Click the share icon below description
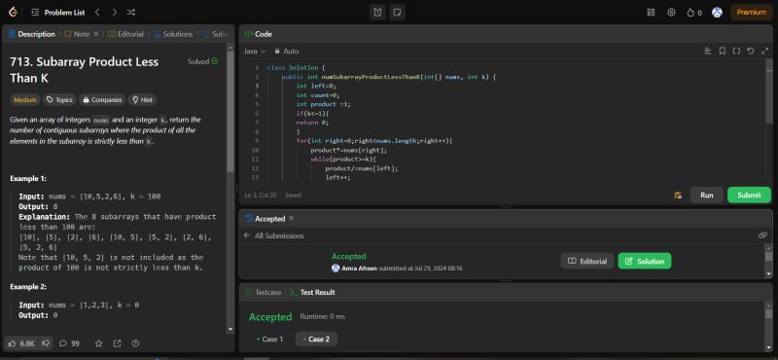 tap(117, 343)
